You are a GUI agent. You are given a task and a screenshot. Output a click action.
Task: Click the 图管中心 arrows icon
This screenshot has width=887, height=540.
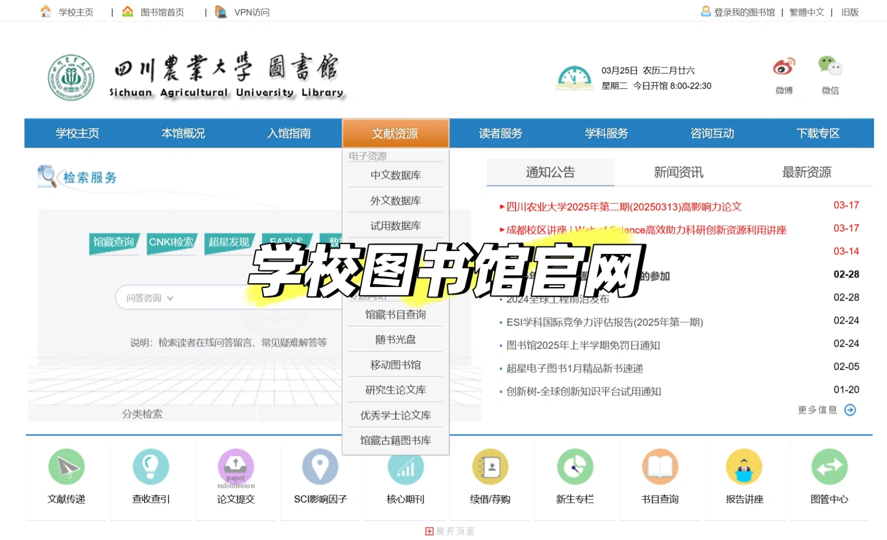[x=829, y=466]
